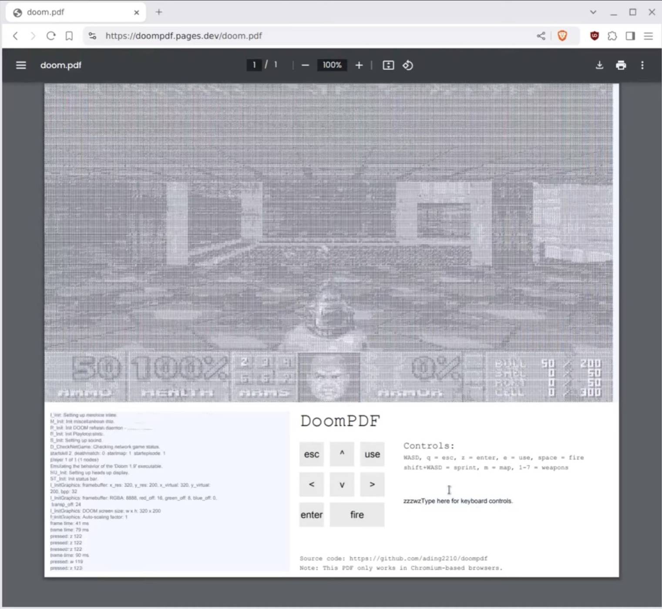Select the doom.pdf browser tab
662x609 pixels.
pyautogui.click(x=76, y=13)
